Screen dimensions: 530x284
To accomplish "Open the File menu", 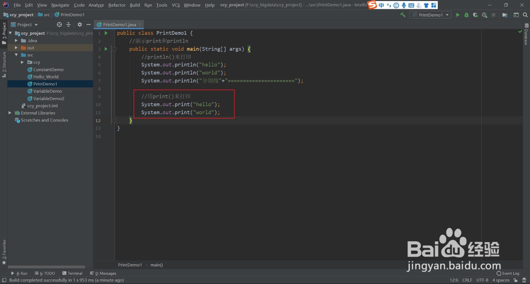I will [17, 5].
